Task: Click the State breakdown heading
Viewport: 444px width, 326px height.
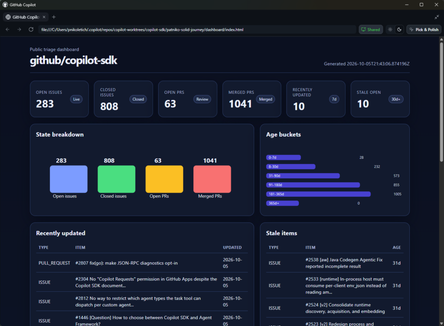Action: pyautogui.click(x=60, y=135)
